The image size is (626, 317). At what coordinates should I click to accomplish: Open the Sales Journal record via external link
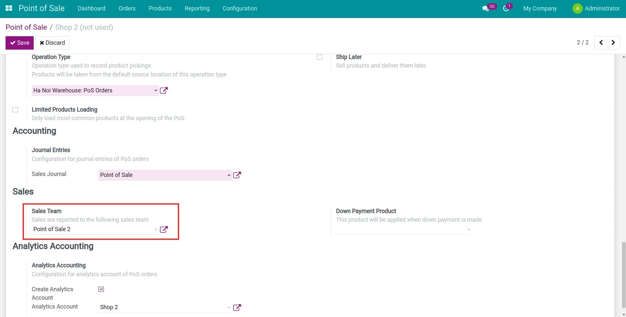[237, 175]
